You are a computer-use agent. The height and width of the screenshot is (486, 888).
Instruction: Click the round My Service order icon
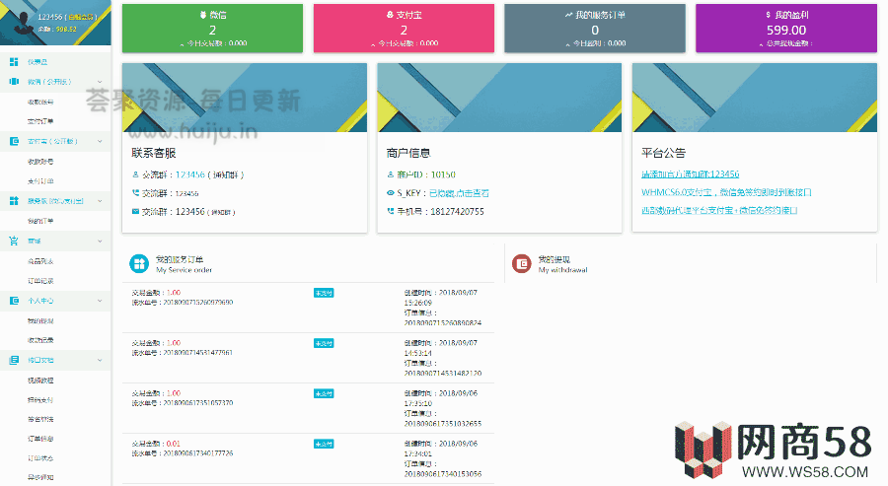(x=139, y=263)
